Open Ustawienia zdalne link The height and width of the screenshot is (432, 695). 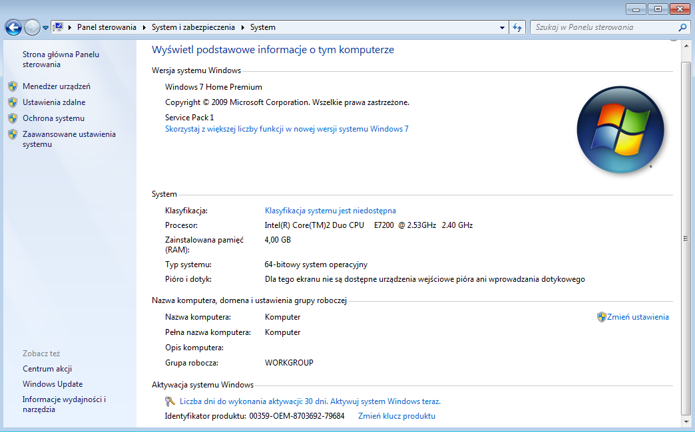pyautogui.click(x=54, y=102)
